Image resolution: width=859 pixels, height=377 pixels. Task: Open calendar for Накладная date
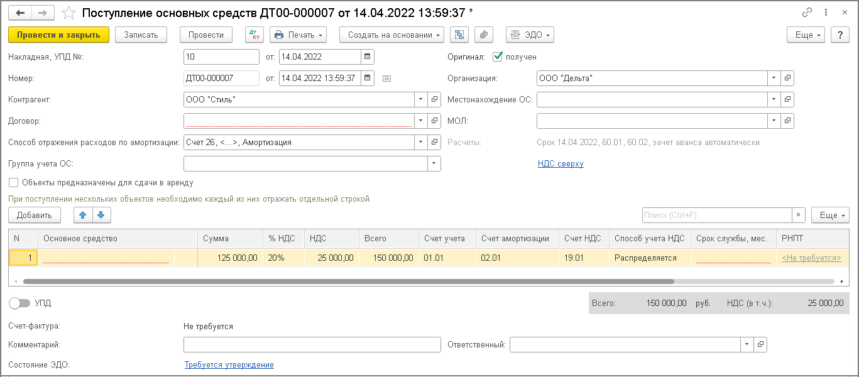tap(368, 57)
